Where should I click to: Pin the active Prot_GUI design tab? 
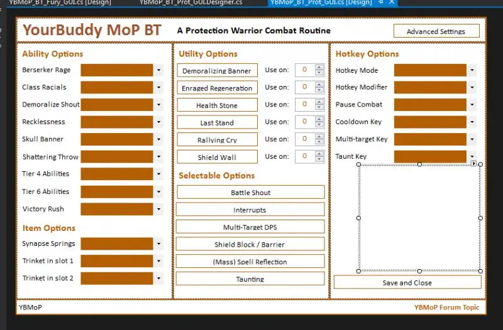pos(381,3)
